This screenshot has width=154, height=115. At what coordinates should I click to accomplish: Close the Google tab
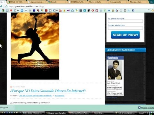(x=65, y=2)
